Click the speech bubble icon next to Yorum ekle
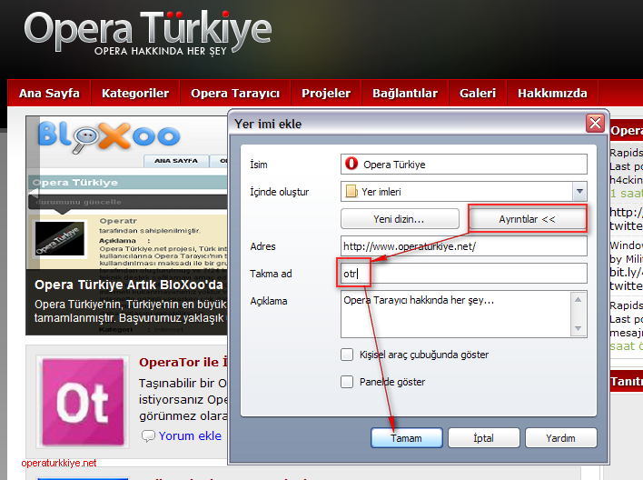 148,435
